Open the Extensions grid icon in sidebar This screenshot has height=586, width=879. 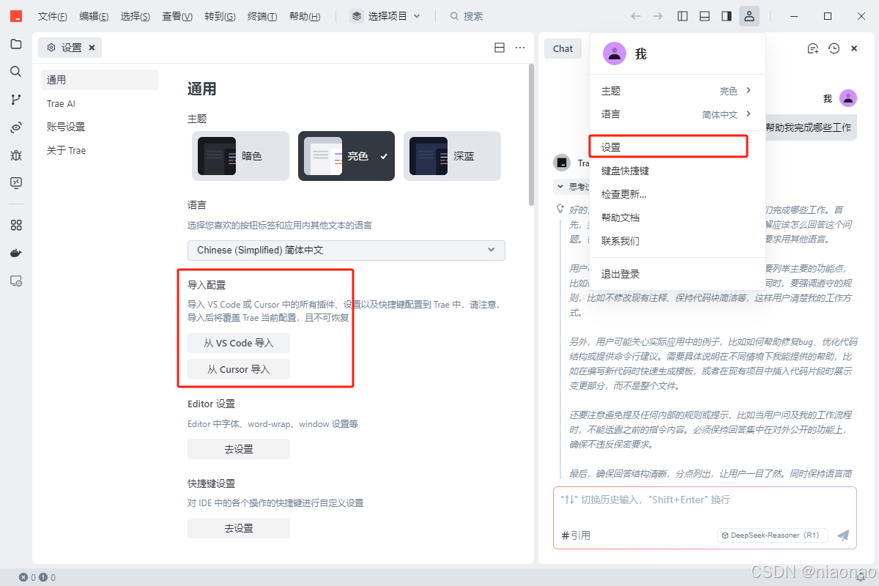coord(16,225)
